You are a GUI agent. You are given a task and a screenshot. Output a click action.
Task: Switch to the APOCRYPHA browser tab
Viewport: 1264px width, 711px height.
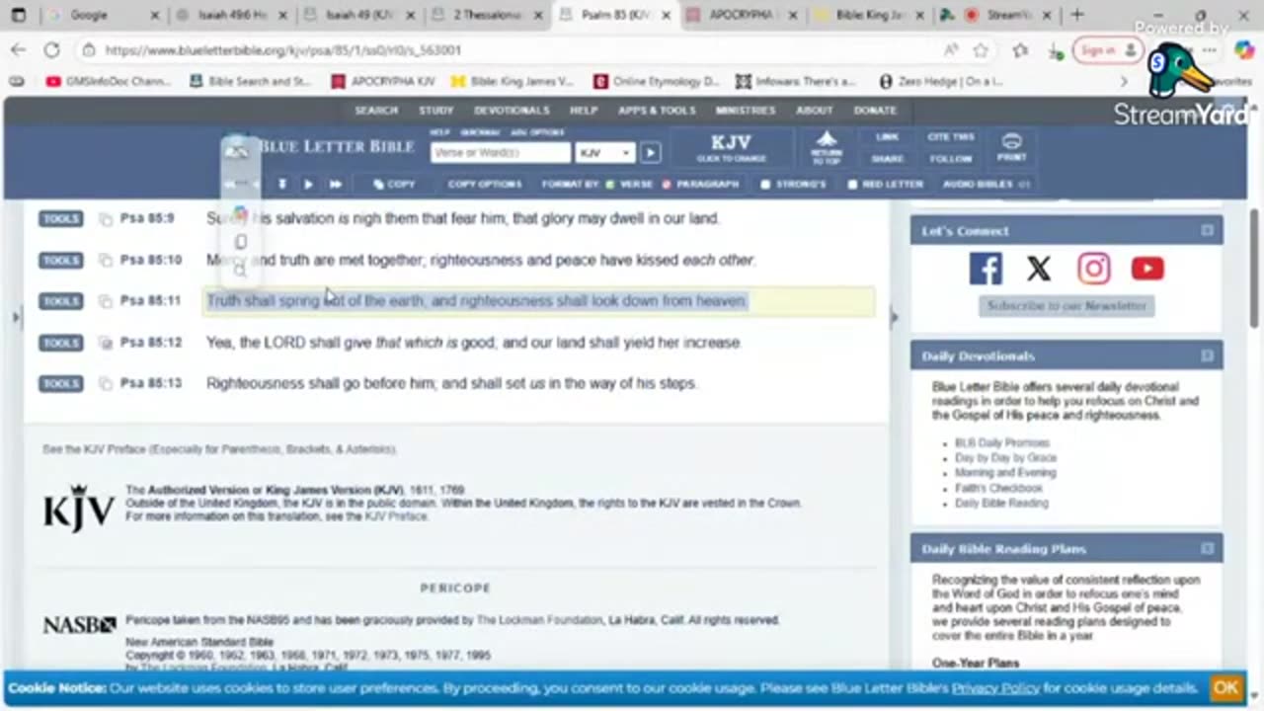pos(743,15)
